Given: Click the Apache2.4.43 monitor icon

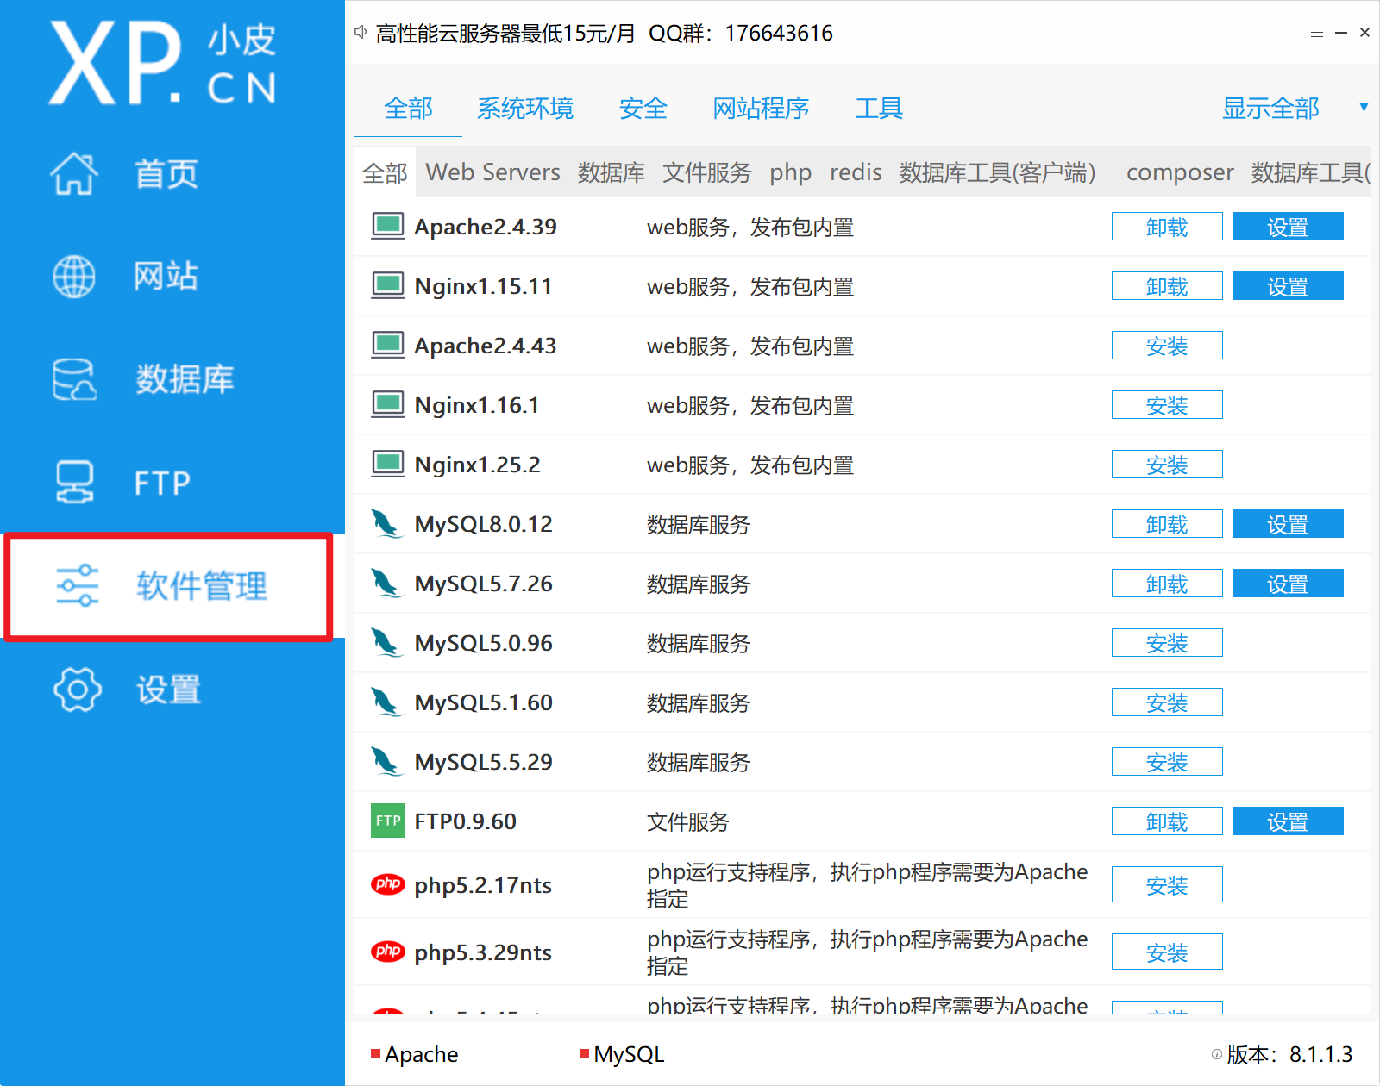Looking at the screenshot, I should click(x=388, y=345).
